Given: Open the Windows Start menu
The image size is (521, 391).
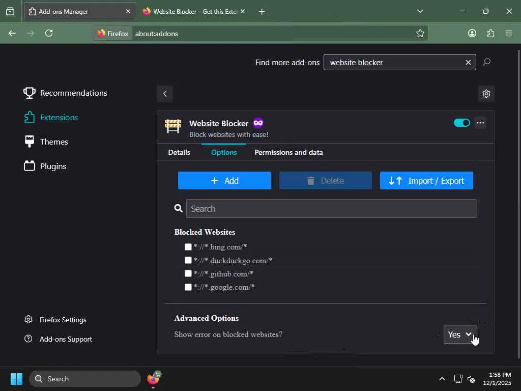Looking at the screenshot, I should [16, 379].
